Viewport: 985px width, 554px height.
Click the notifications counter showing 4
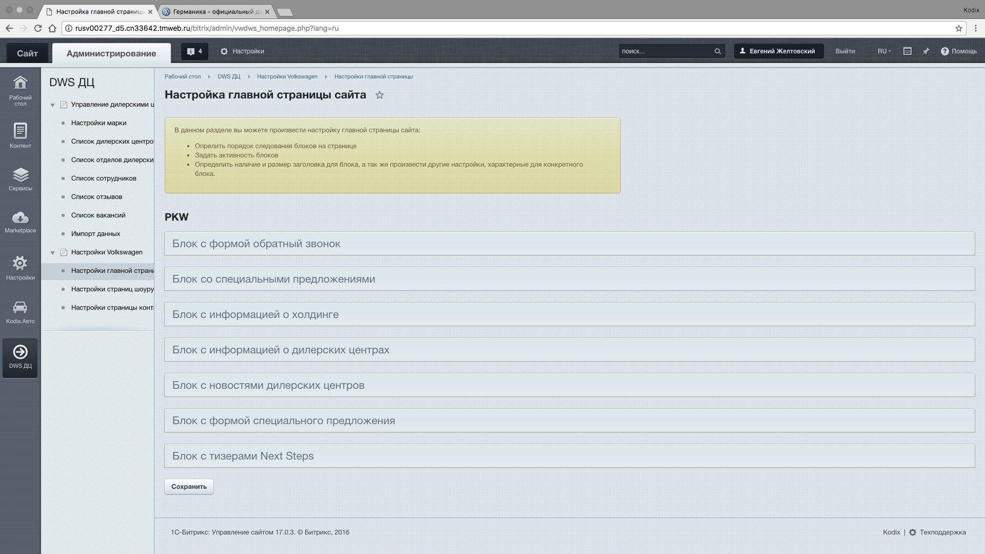(194, 51)
